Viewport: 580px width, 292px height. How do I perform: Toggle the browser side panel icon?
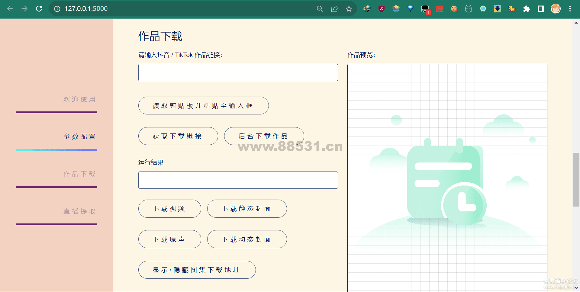pos(541,9)
